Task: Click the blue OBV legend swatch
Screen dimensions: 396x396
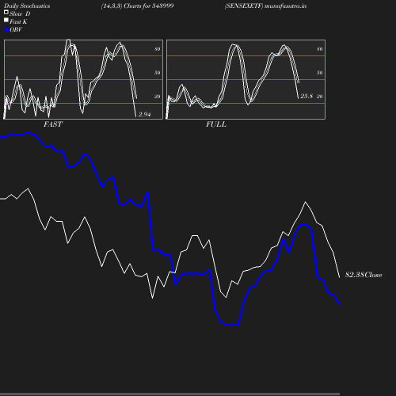Action: [x=6, y=30]
